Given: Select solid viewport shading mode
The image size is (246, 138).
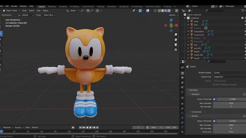Looking at the screenshot, I should point(163,11).
